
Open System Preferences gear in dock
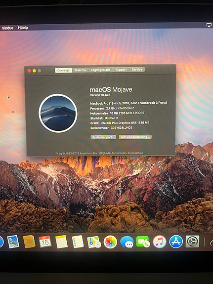tap(192, 242)
